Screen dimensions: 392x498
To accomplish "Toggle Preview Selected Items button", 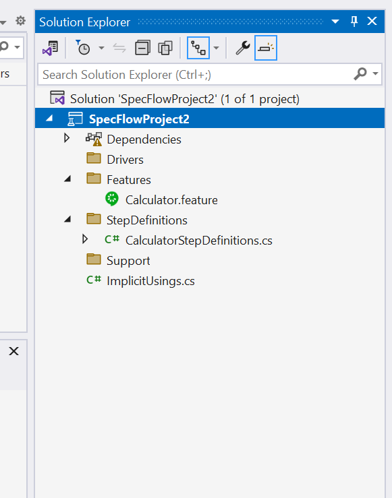I will click(x=266, y=48).
